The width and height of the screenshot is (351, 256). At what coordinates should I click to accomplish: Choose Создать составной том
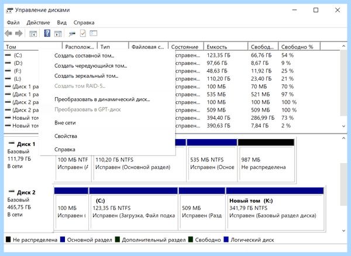[84, 56]
